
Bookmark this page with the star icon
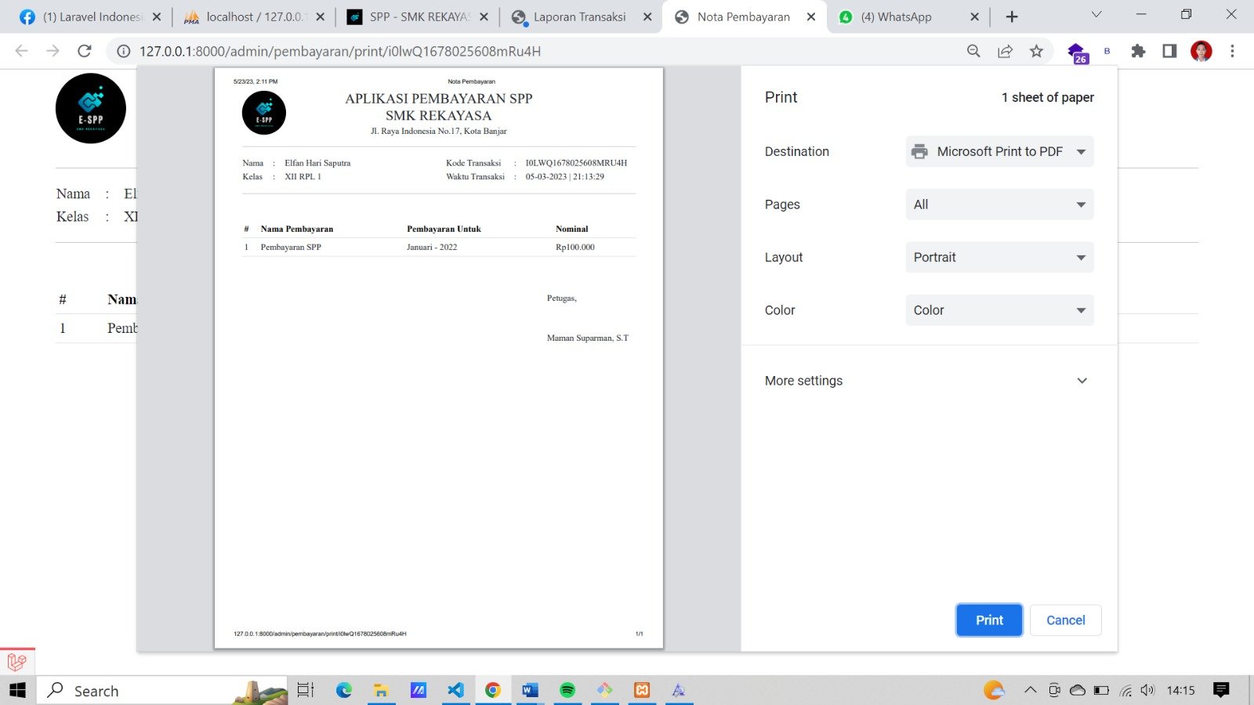(1036, 51)
